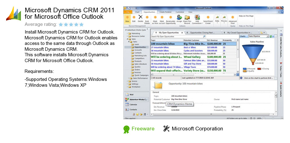Select the Leads folder
Image resolution: width=290 pixels, height=143 pixels.
tap(135, 44)
